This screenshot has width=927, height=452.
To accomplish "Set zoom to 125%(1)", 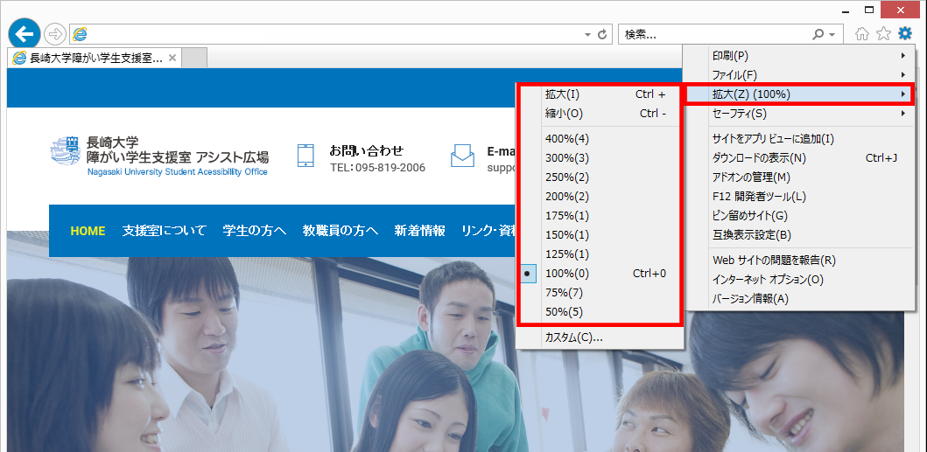I will (x=600, y=254).
